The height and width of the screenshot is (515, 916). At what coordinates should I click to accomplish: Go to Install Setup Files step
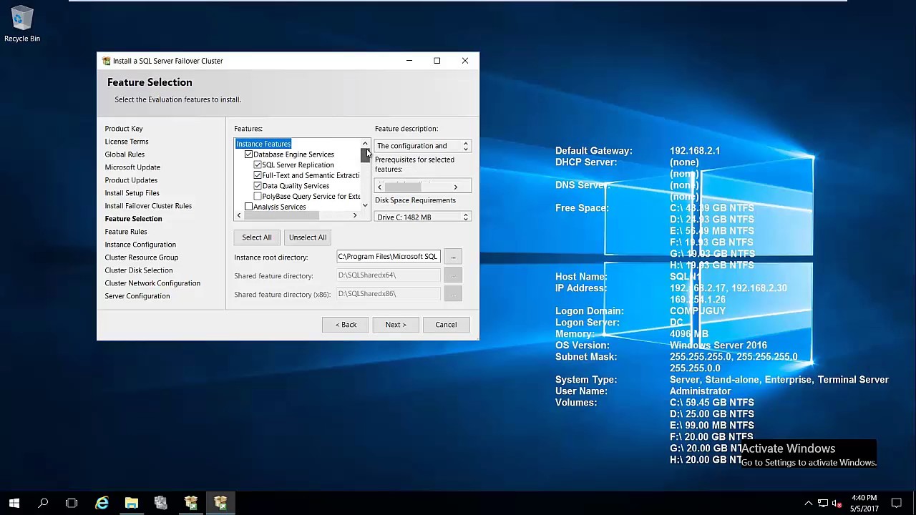pyautogui.click(x=132, y=193)
